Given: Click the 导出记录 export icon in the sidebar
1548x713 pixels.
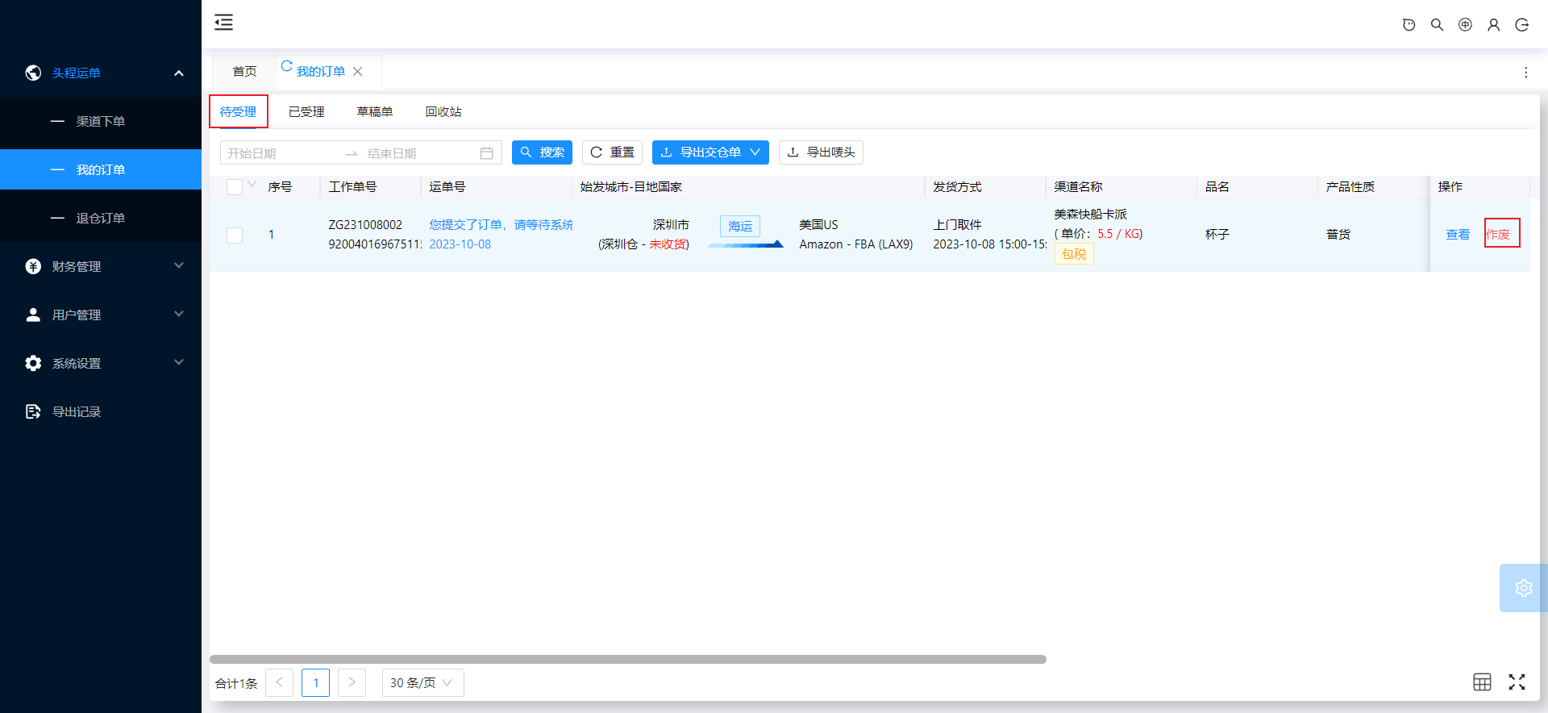Looking at the screenshot, I should [x=33, y=411].
